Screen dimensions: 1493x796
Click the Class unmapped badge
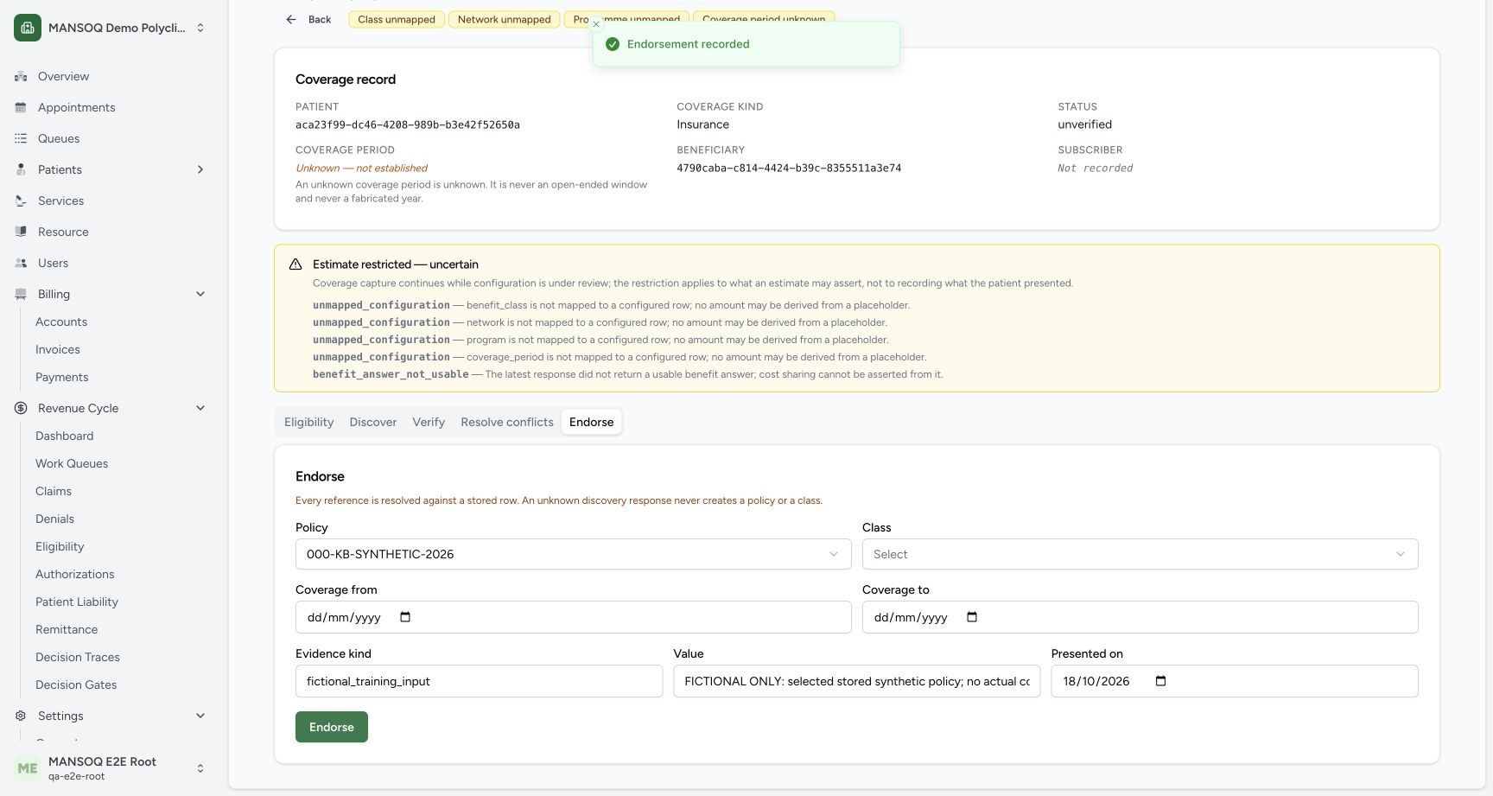(397, 19)
